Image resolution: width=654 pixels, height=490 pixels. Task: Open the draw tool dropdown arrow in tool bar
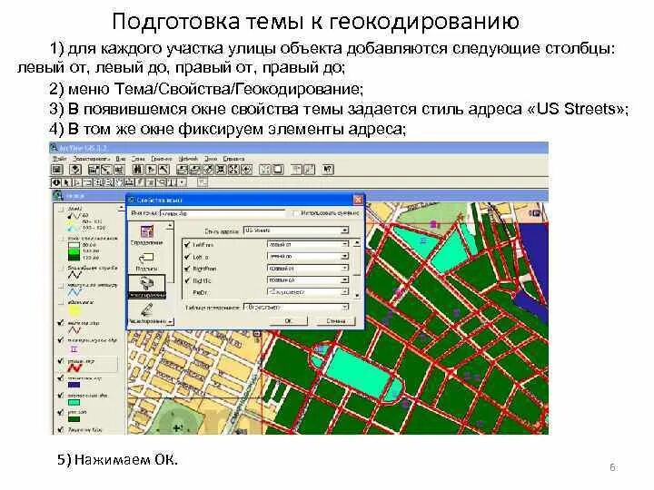[x=183, y=182]
